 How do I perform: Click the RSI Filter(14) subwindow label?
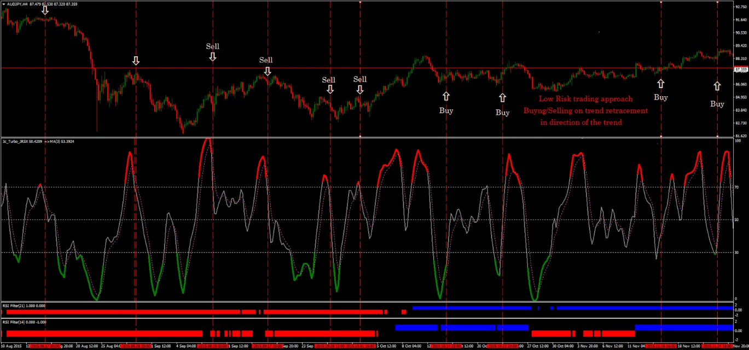pos(21,322)
